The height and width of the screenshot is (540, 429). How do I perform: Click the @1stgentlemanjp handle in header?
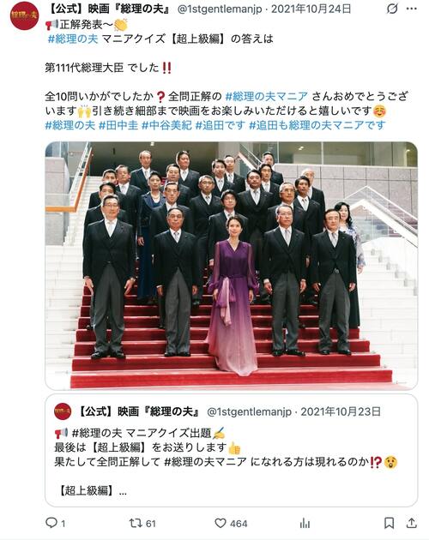click(x=220, y=9)
